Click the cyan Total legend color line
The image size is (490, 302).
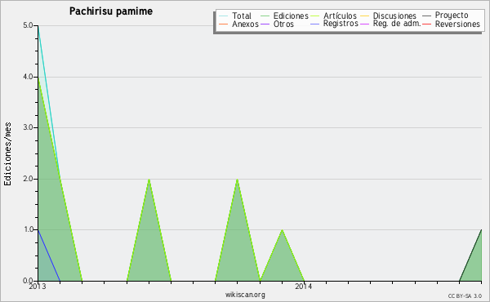click(x=224, y=16)
